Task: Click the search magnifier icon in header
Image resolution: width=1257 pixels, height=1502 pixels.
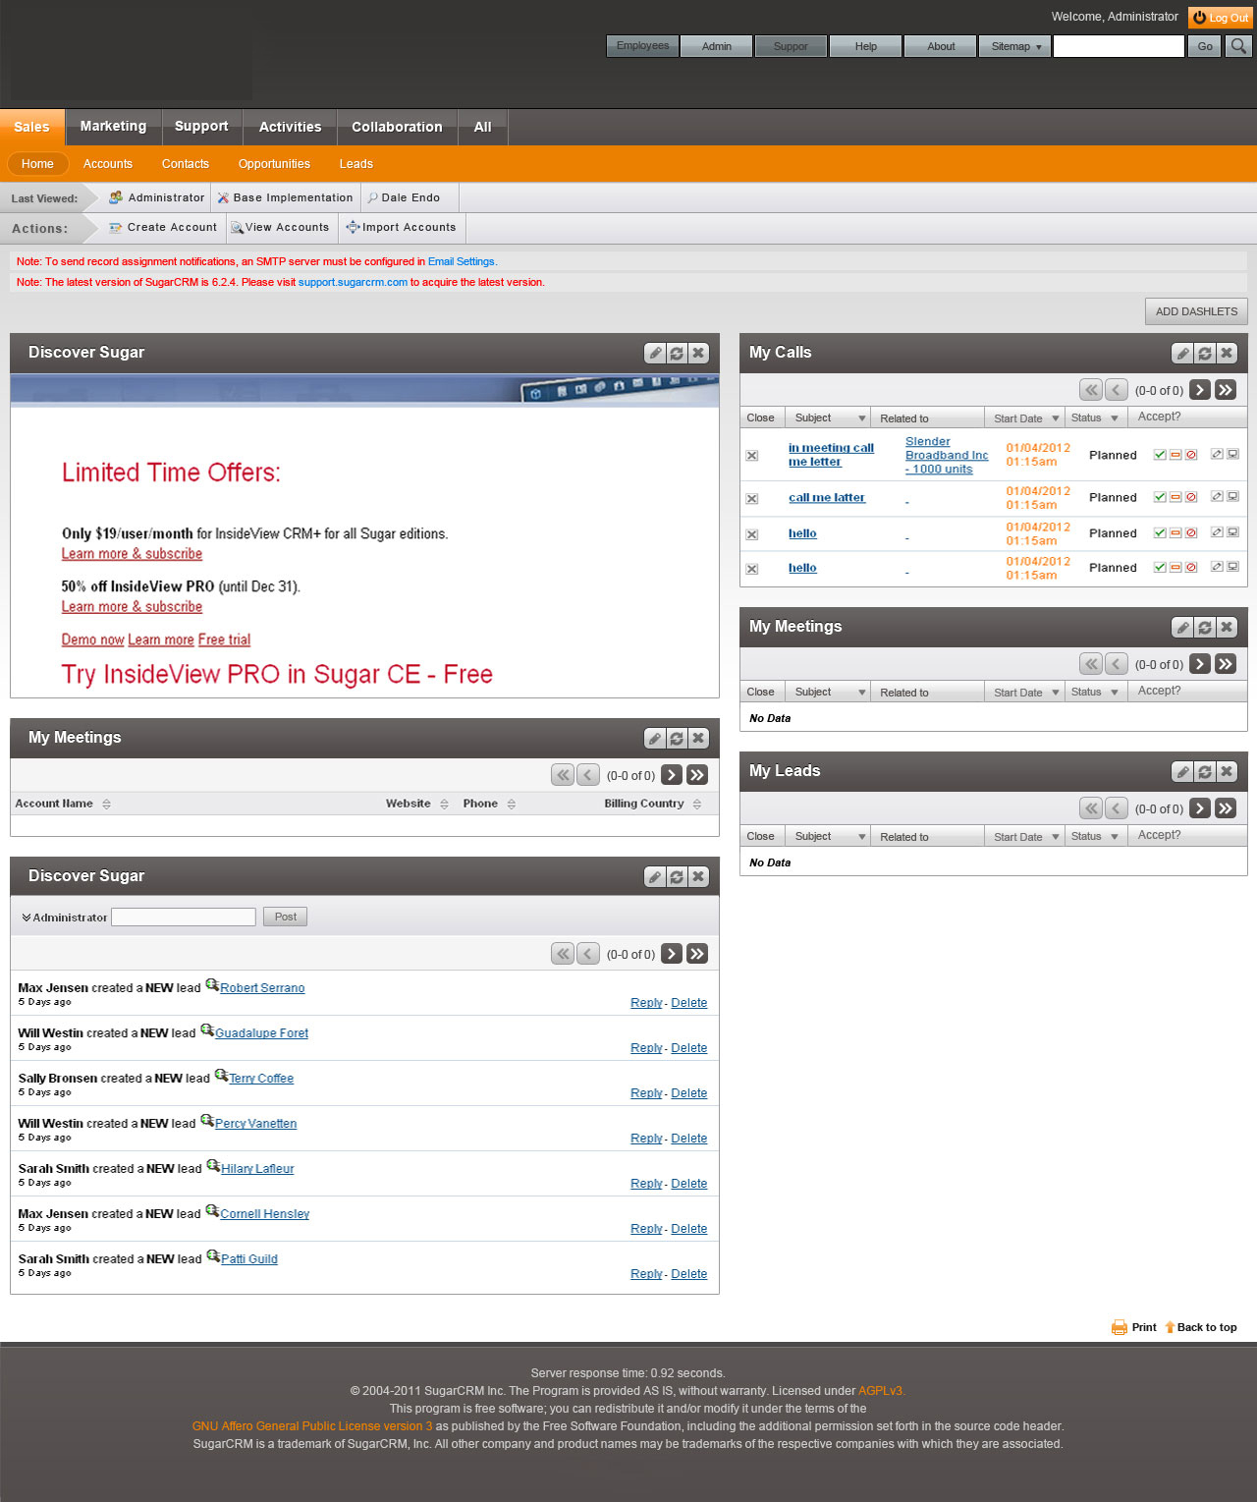Action: point(1238,46)
